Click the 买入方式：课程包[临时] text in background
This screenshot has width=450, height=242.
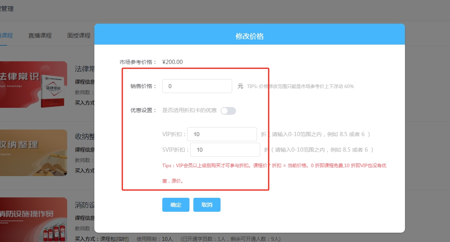coord(102,239)
